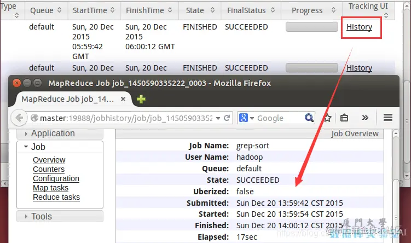This screenshot has width=411, height=243.
Task: Open a new tab with the plus icon
Action: pyautogui.click(x=141, y=99)
